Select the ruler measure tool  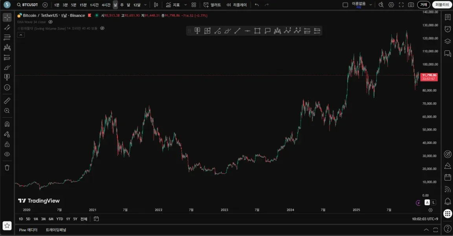point(7,101)
